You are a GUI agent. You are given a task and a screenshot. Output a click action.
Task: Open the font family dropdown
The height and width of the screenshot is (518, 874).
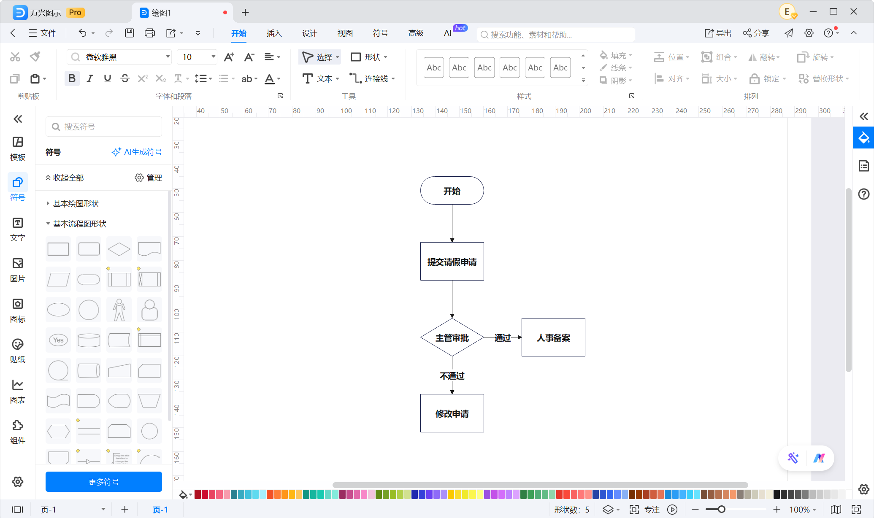click(x=168, y=57)
